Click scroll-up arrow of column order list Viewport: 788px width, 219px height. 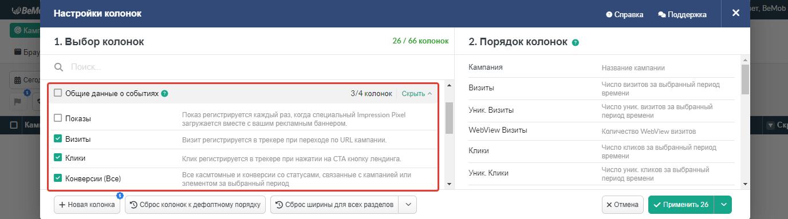pyautogui.click(x=745, y=59)
